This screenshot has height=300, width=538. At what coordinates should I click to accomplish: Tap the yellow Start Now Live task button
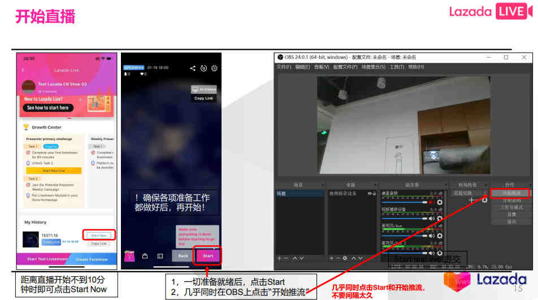(54, 171)
